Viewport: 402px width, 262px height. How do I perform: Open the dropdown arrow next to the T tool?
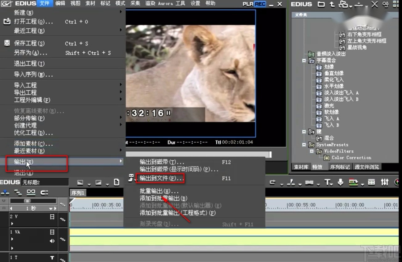coord(331,184)
